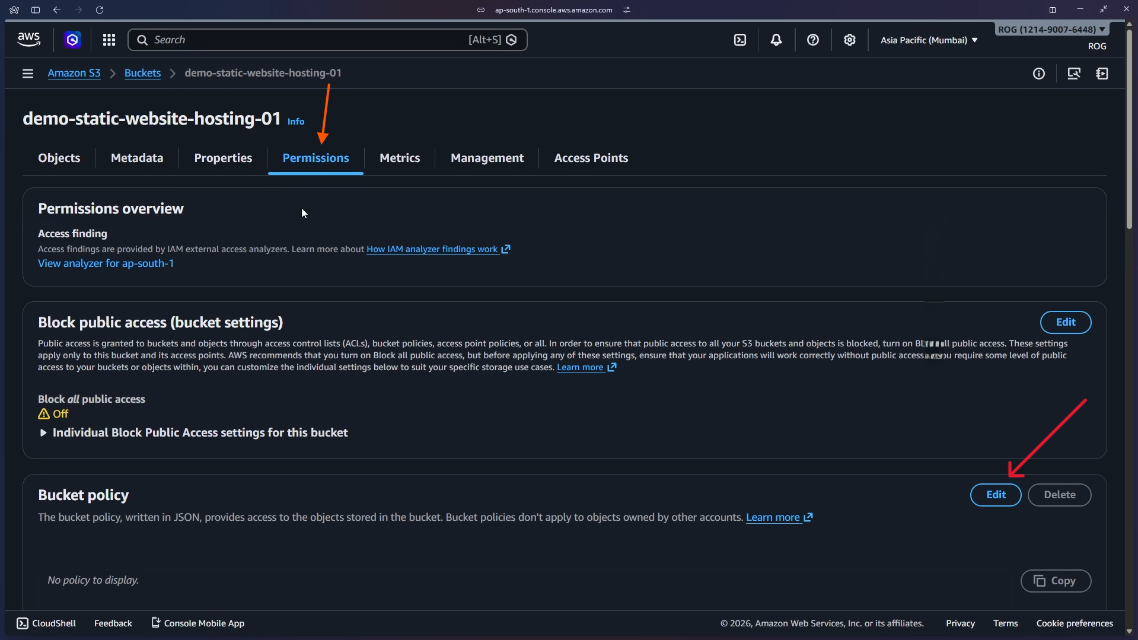The width and height of the screenshot is (1138, 640).
Task: Switch to the Management tab
Action: click(487, 158)
